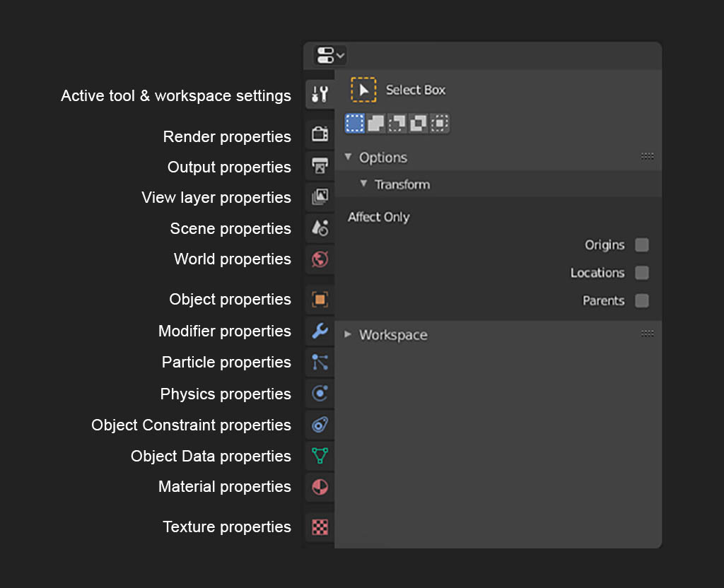Screen dimensions: 724x588
Task: Switch to the Active Tool settings tab
Action: pyautogui.click(x=319, y=93)
